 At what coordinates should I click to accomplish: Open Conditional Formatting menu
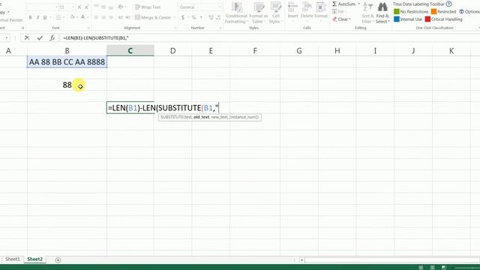[236, 13]
